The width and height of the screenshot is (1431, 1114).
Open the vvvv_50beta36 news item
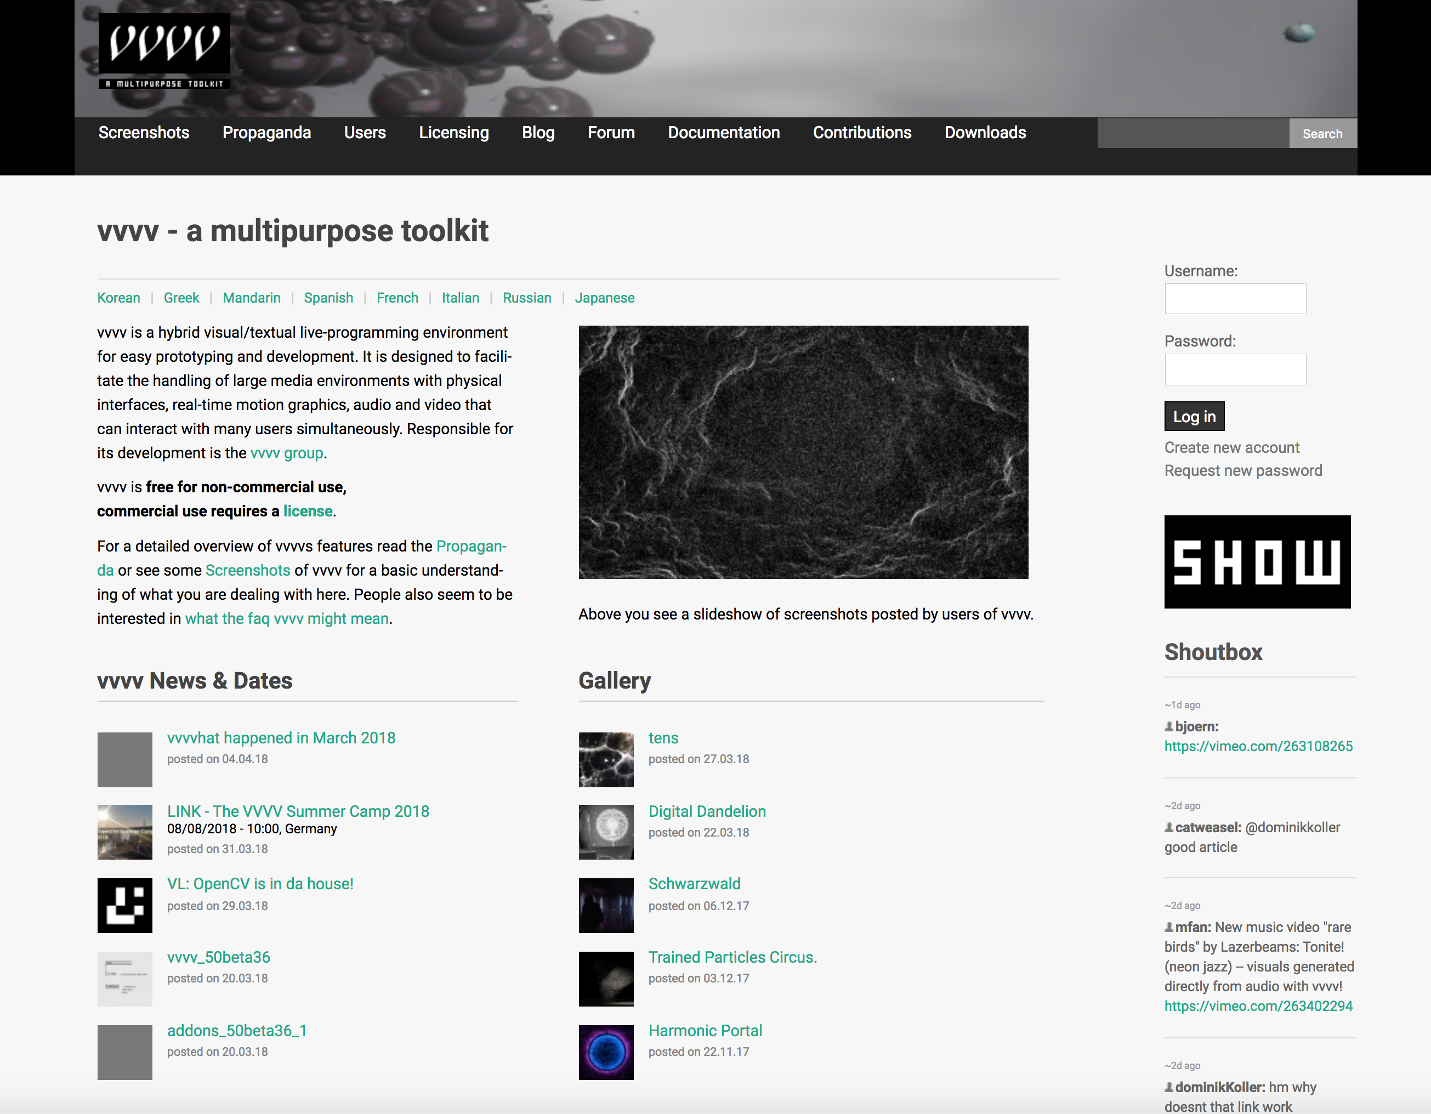[x=218, y=957]
